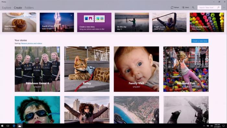Open the Banshees Game 4 story

[37, 69]
